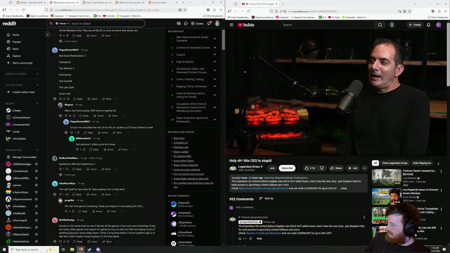The width and height of the screenshot is (450, 253).
Task: Expand Common & Unrelated Content rule
Action: click(214, 47)
